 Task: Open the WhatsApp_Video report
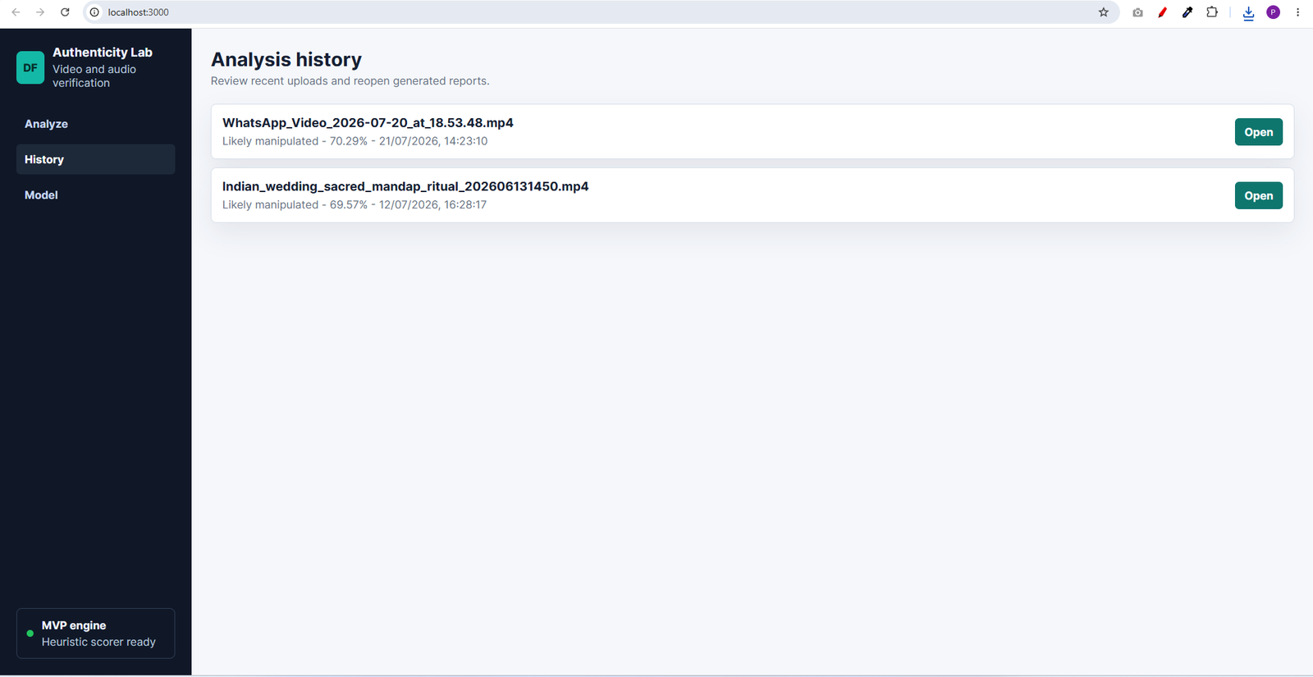pos(1258,132)
